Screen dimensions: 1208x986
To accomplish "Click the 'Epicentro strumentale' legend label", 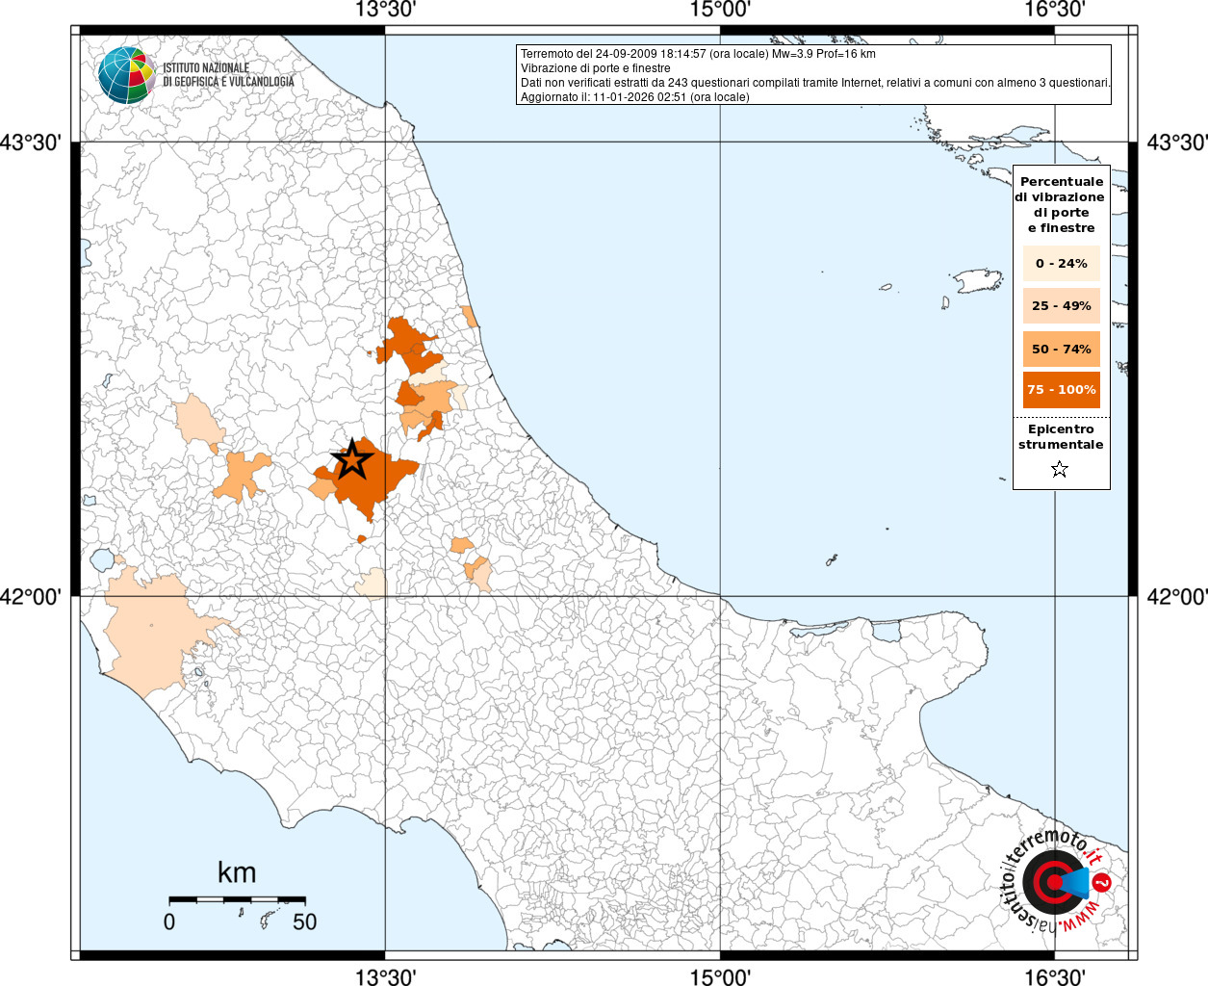I will [x=1061, y=437].
